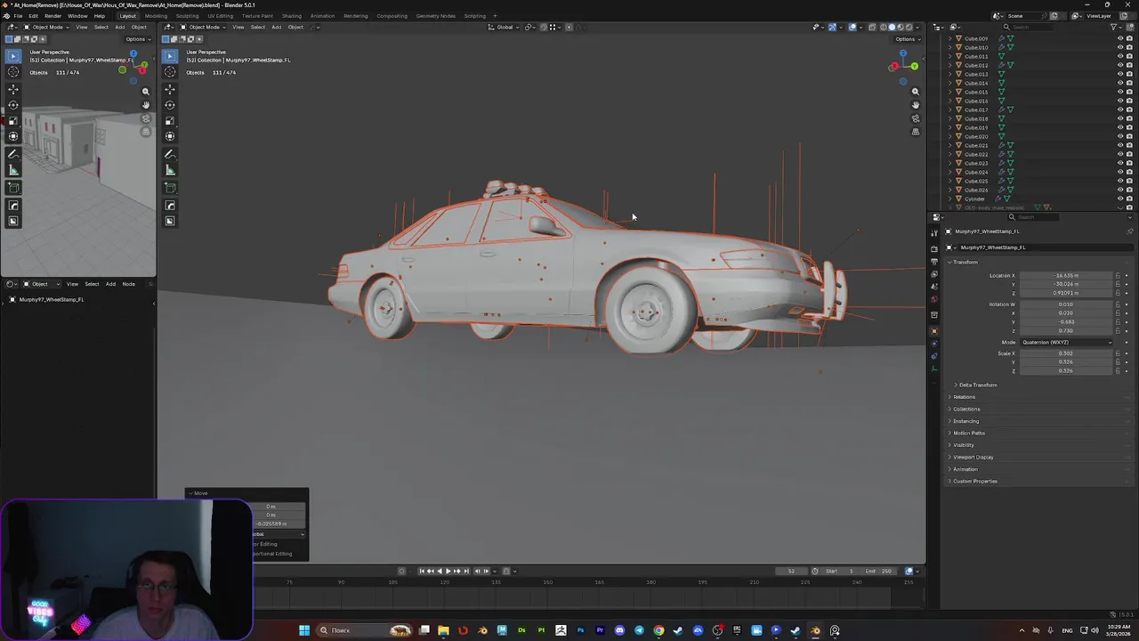Expand the Custom Properties panel
The height and width of the screenshot is (641, 1139).
973,481
